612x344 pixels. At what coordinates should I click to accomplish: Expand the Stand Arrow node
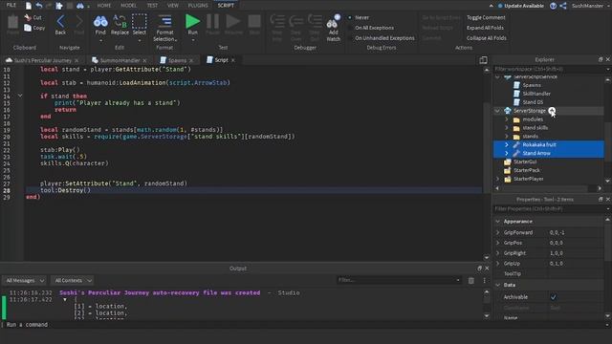(507, 153)
